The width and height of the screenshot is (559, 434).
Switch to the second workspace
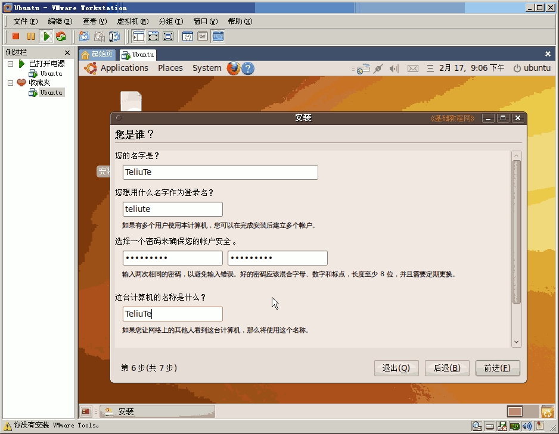(531, 411)
